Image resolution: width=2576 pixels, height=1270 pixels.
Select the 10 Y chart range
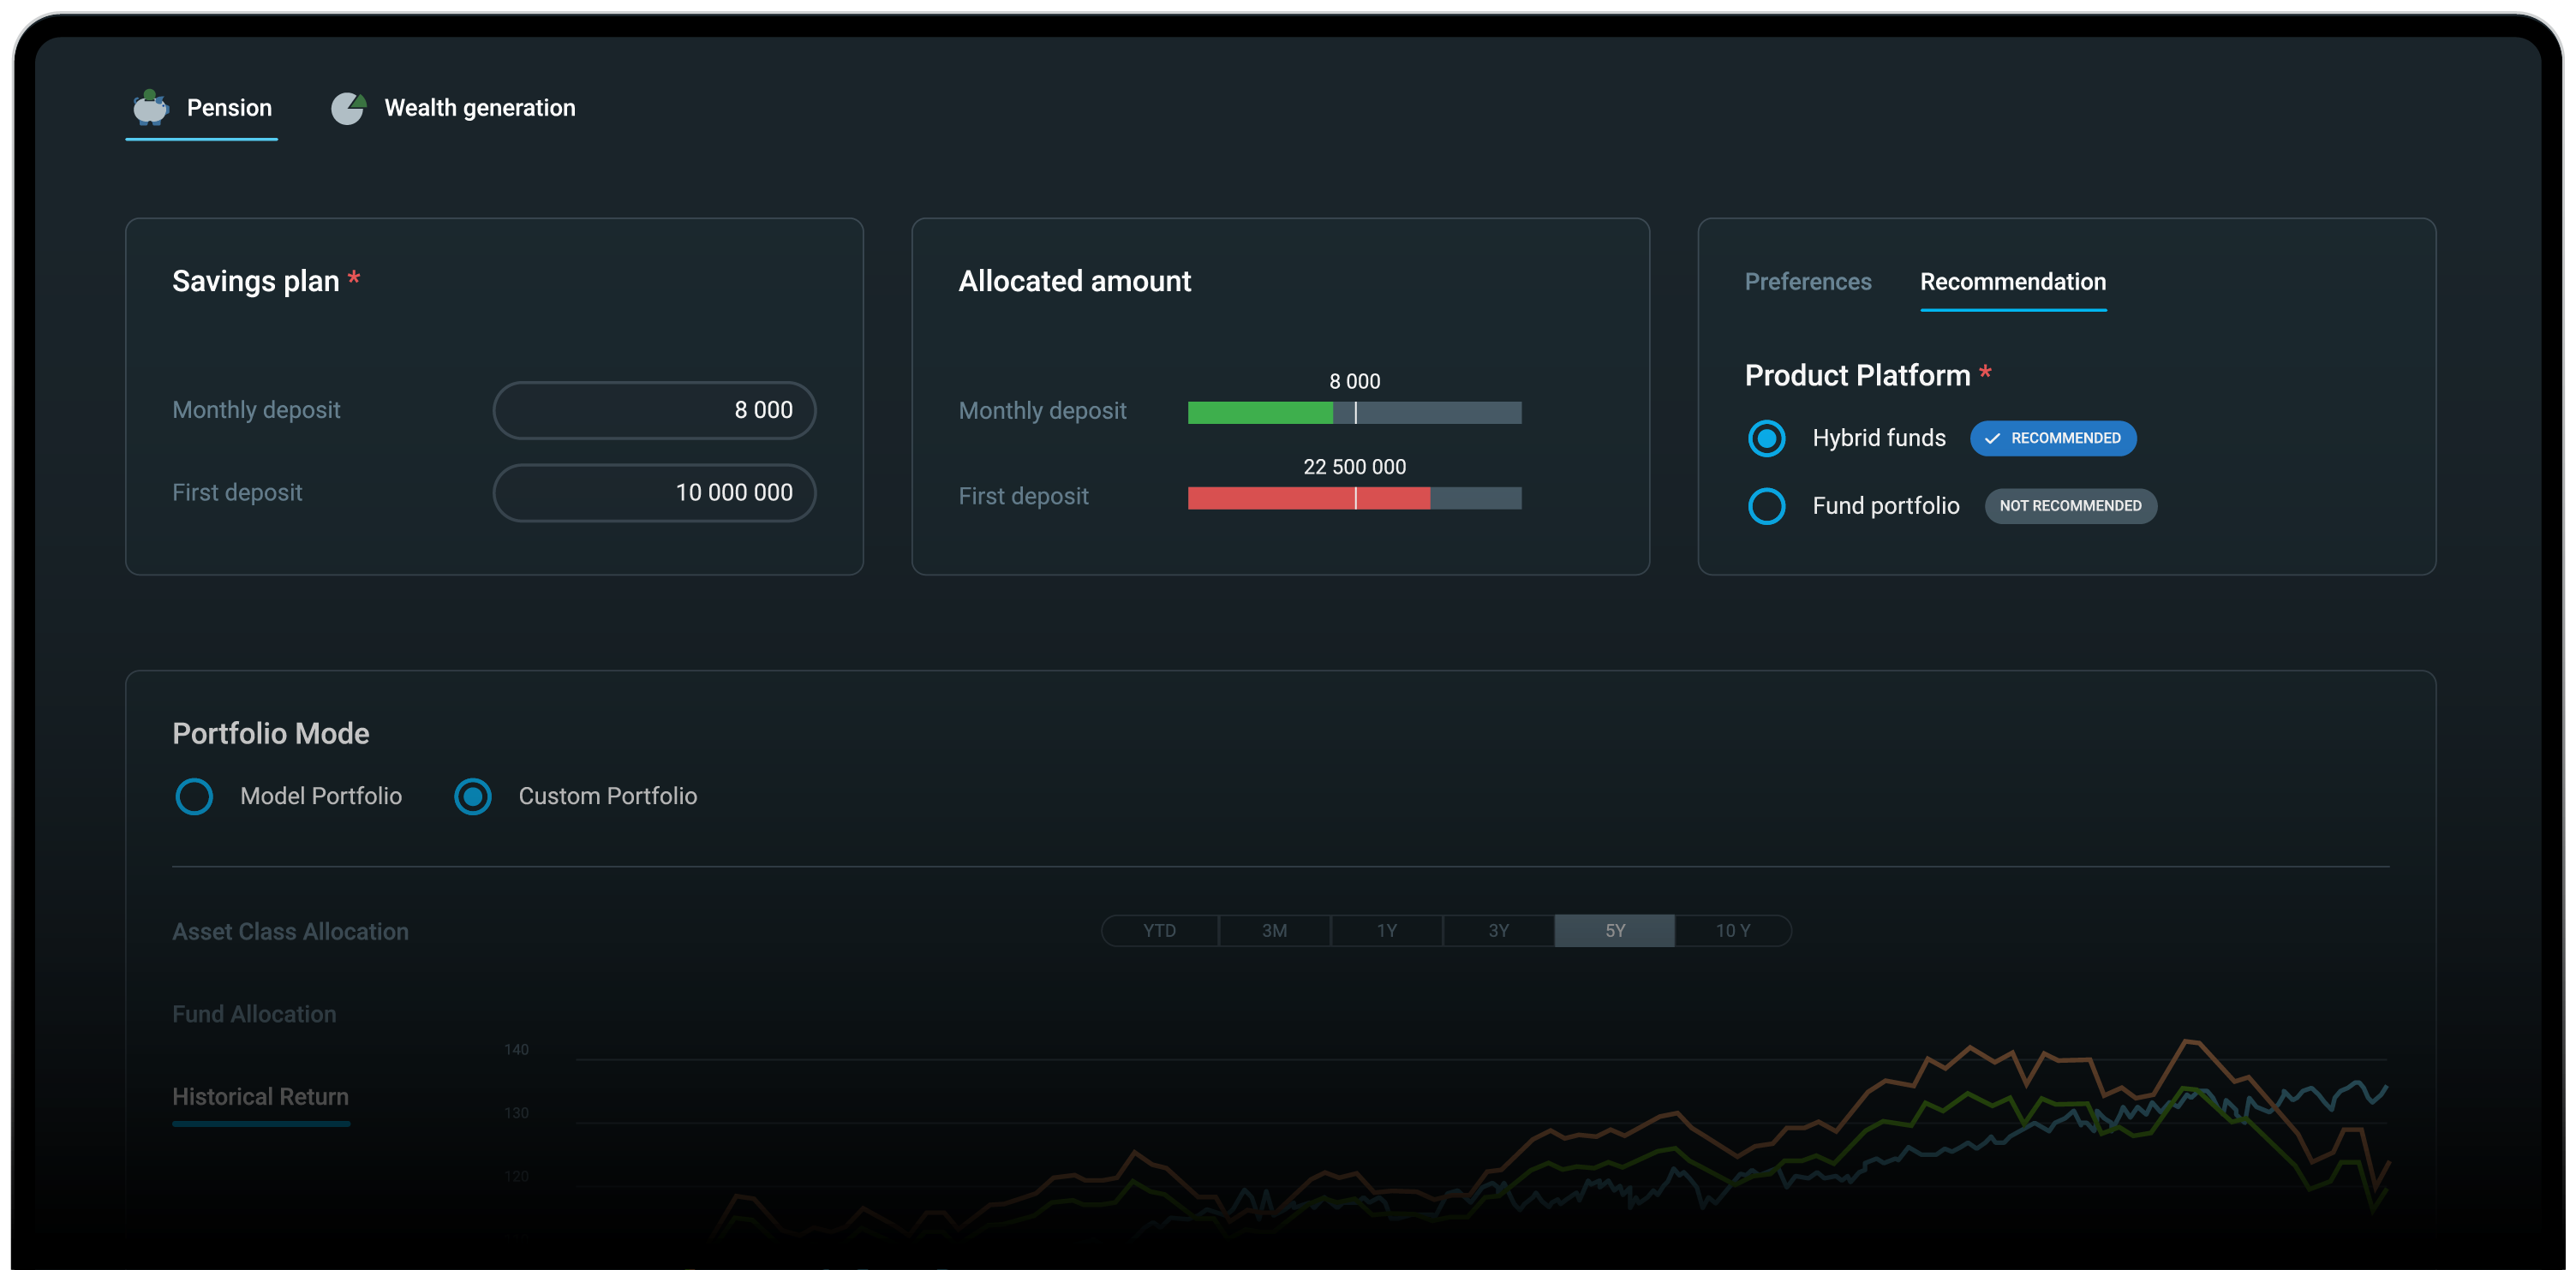1733,930
